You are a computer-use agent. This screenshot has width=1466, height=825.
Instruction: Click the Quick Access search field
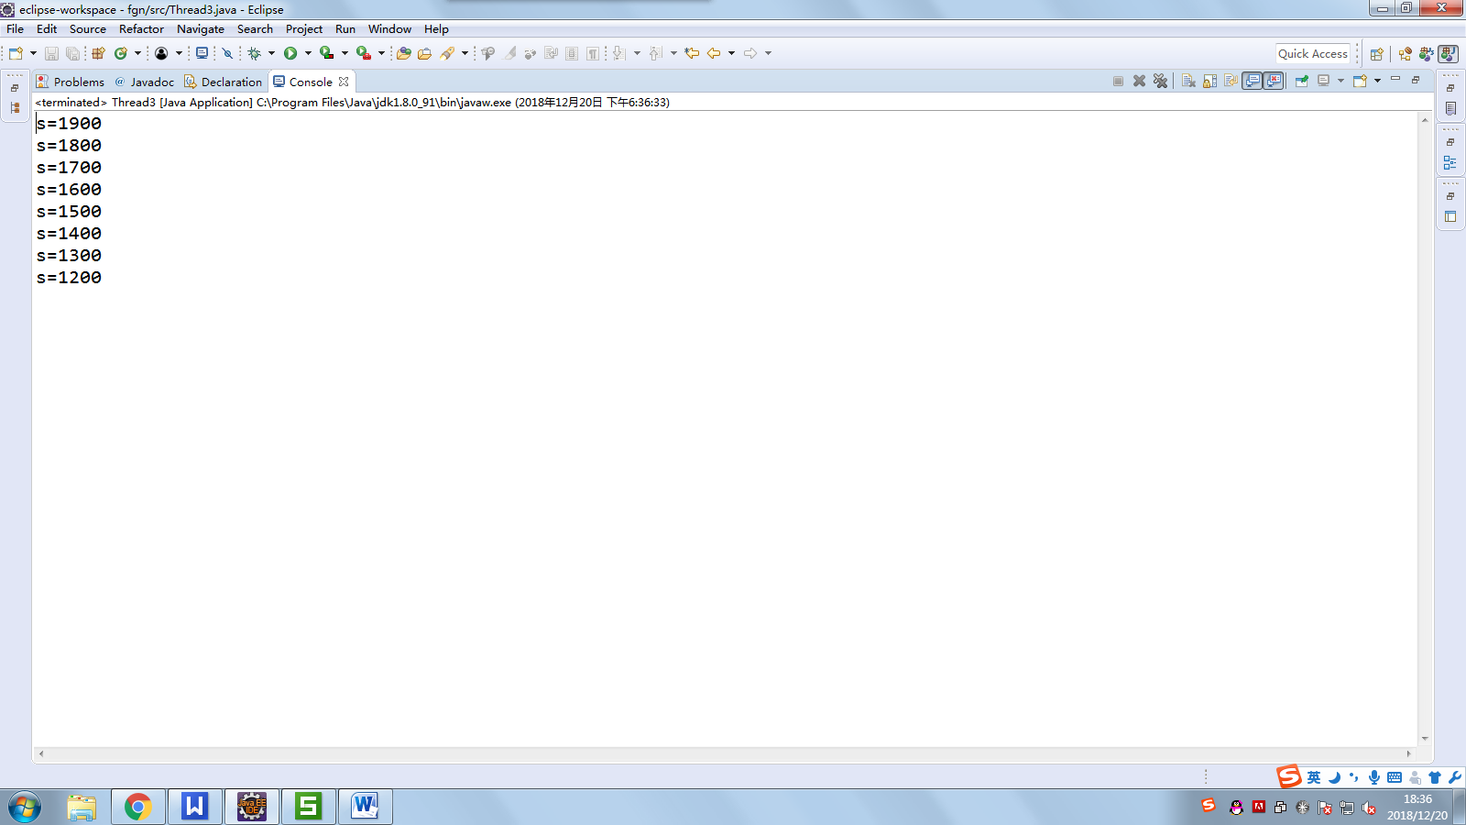(1313, 54)
